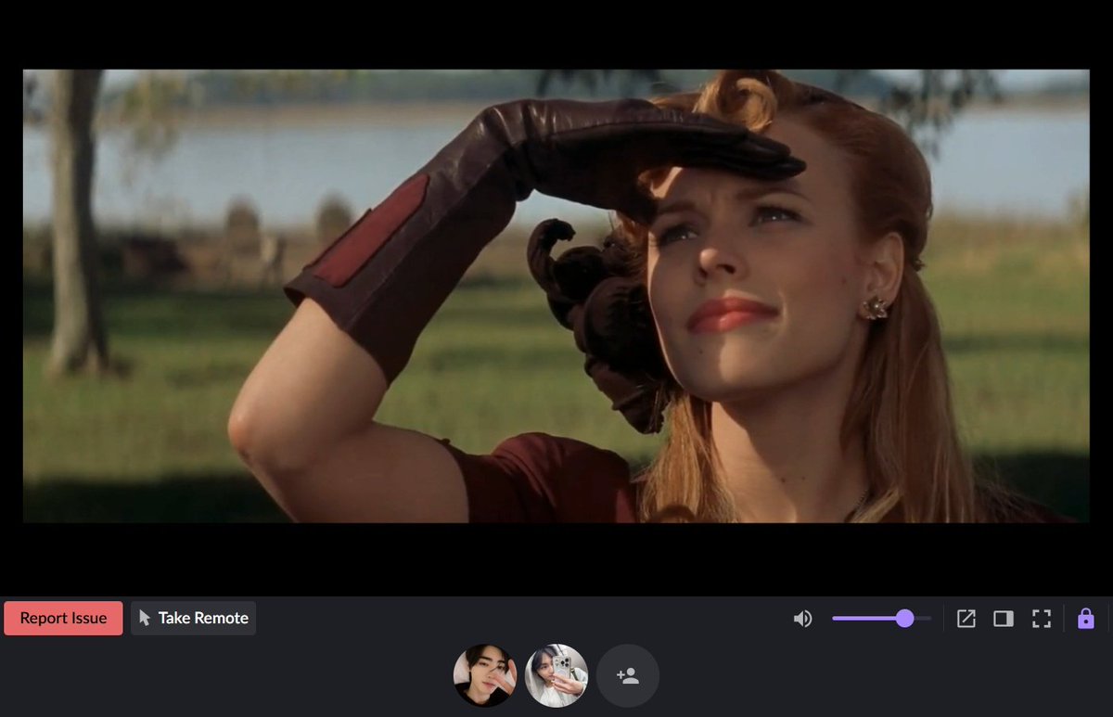Viewport: 1113px width, 717px height.
Task: Mute sound with the speaker icon
Action: (x=802, y=619)
